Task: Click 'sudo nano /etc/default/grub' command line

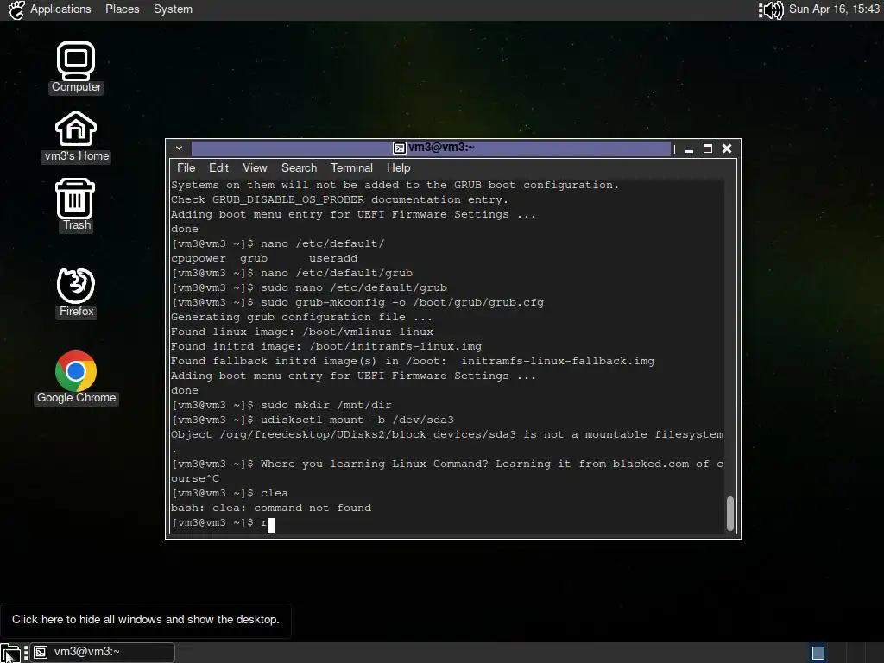Action: 309,288
